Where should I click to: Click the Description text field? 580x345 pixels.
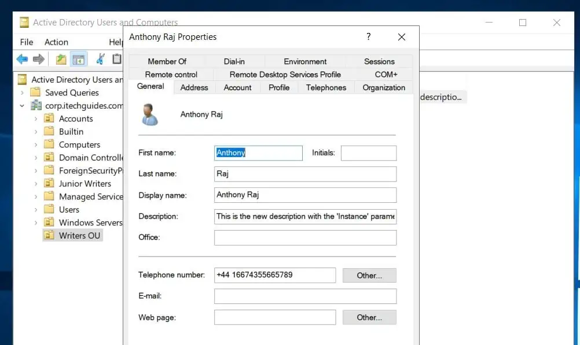(x=305, y=217)
